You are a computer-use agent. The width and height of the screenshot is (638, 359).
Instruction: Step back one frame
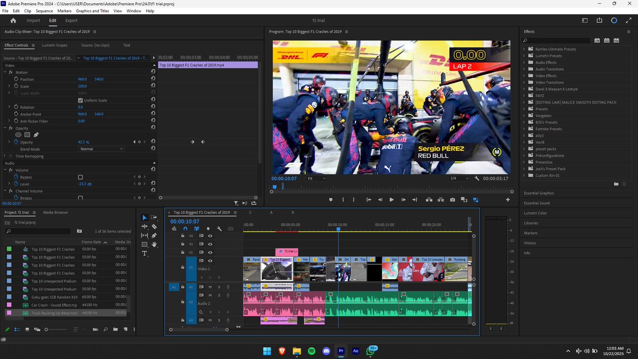[380, 199]
